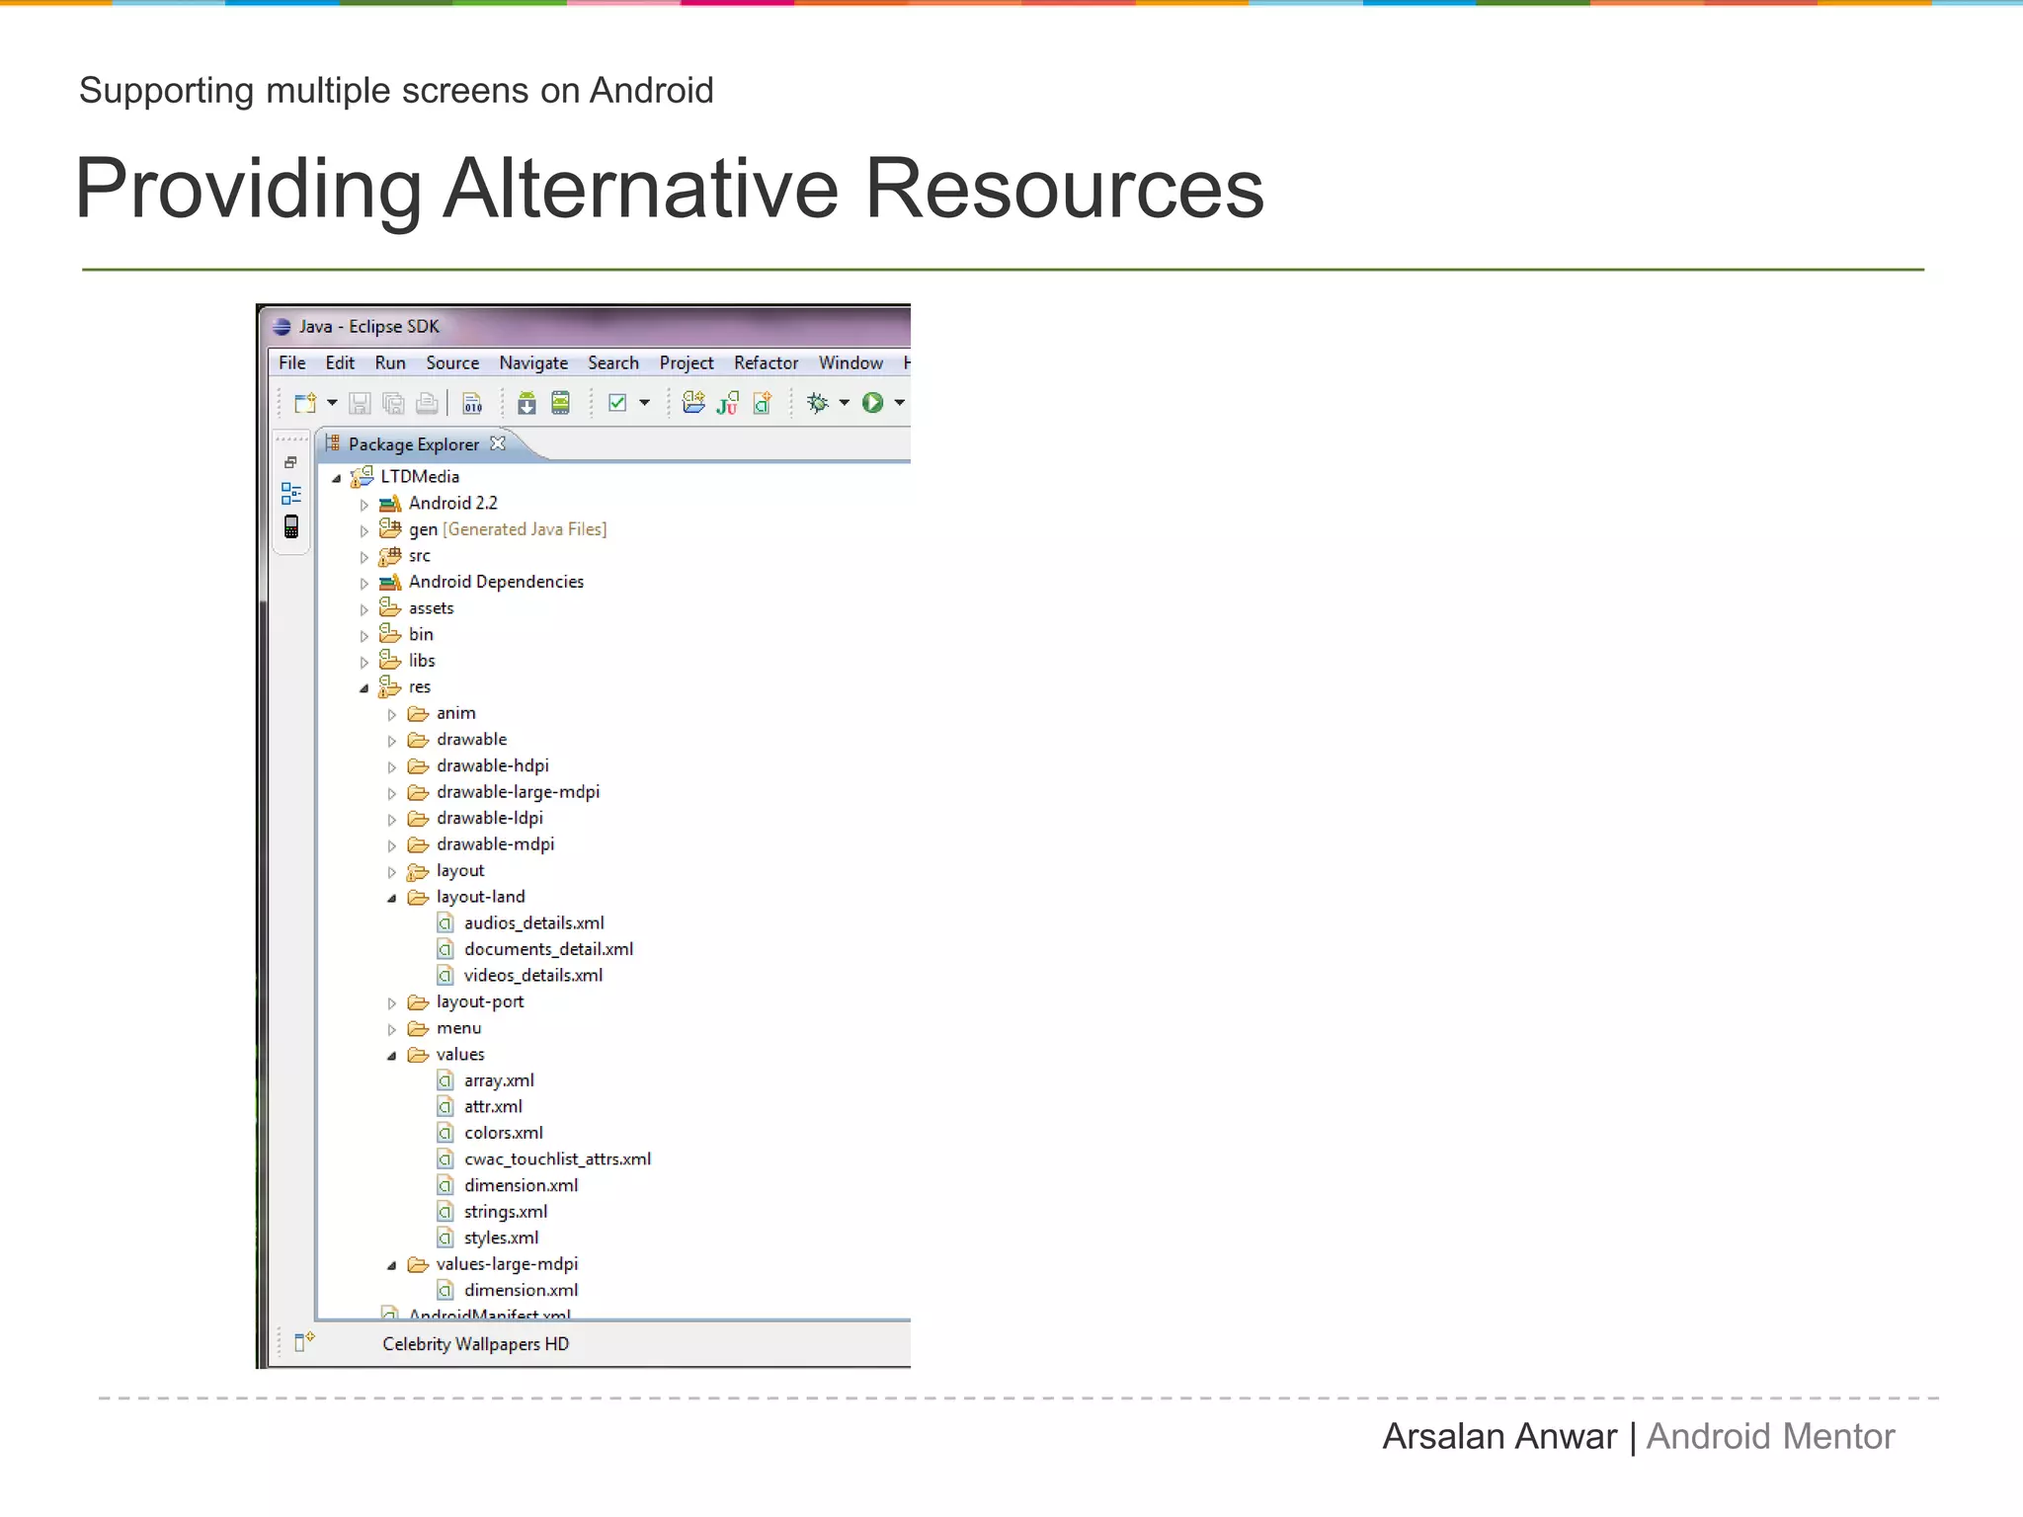The width and height of the screenshot is (2023, 1517).
Task: Collapse the res folder
Action: coord(364,688)
